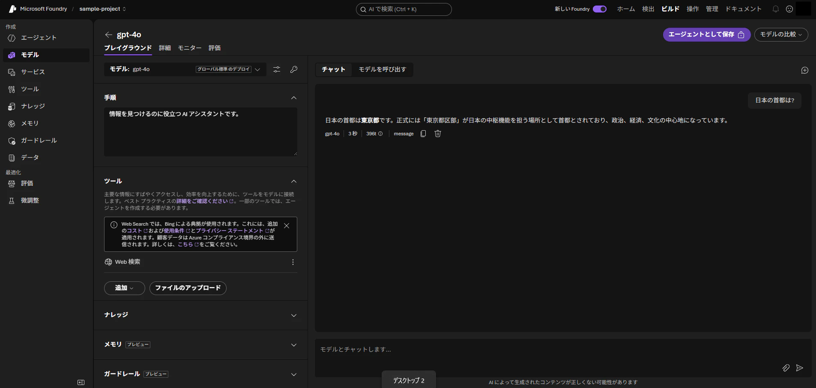Expand the ナレッジ section
Screen dimensions: 816x388
click(x=294, y=316)
